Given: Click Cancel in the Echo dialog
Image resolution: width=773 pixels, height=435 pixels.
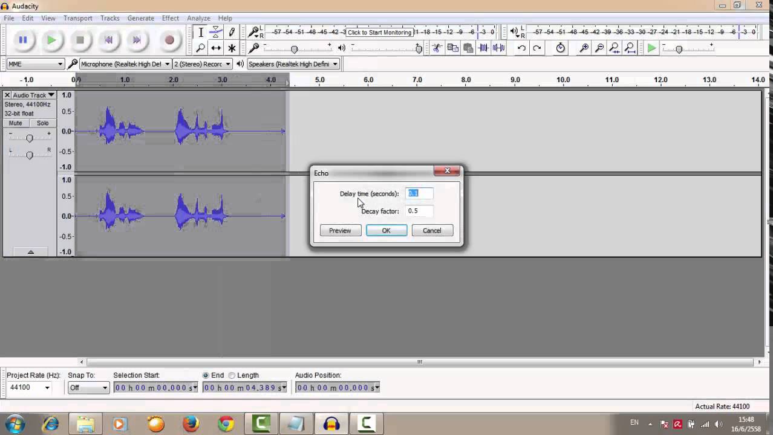Looking at the screenshot, I should [x=432, y=231].
